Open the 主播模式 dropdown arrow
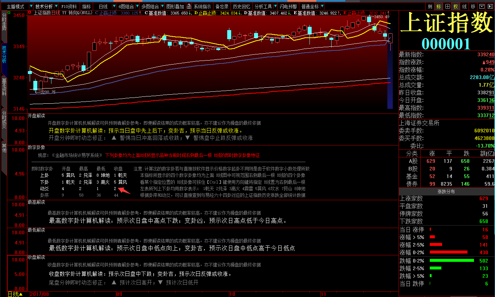Screen dimensions: 495x297 30,7
